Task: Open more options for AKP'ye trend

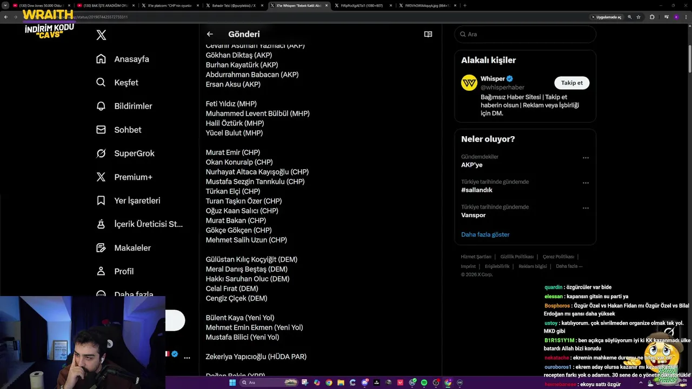Action: click(x=585, y=158)
